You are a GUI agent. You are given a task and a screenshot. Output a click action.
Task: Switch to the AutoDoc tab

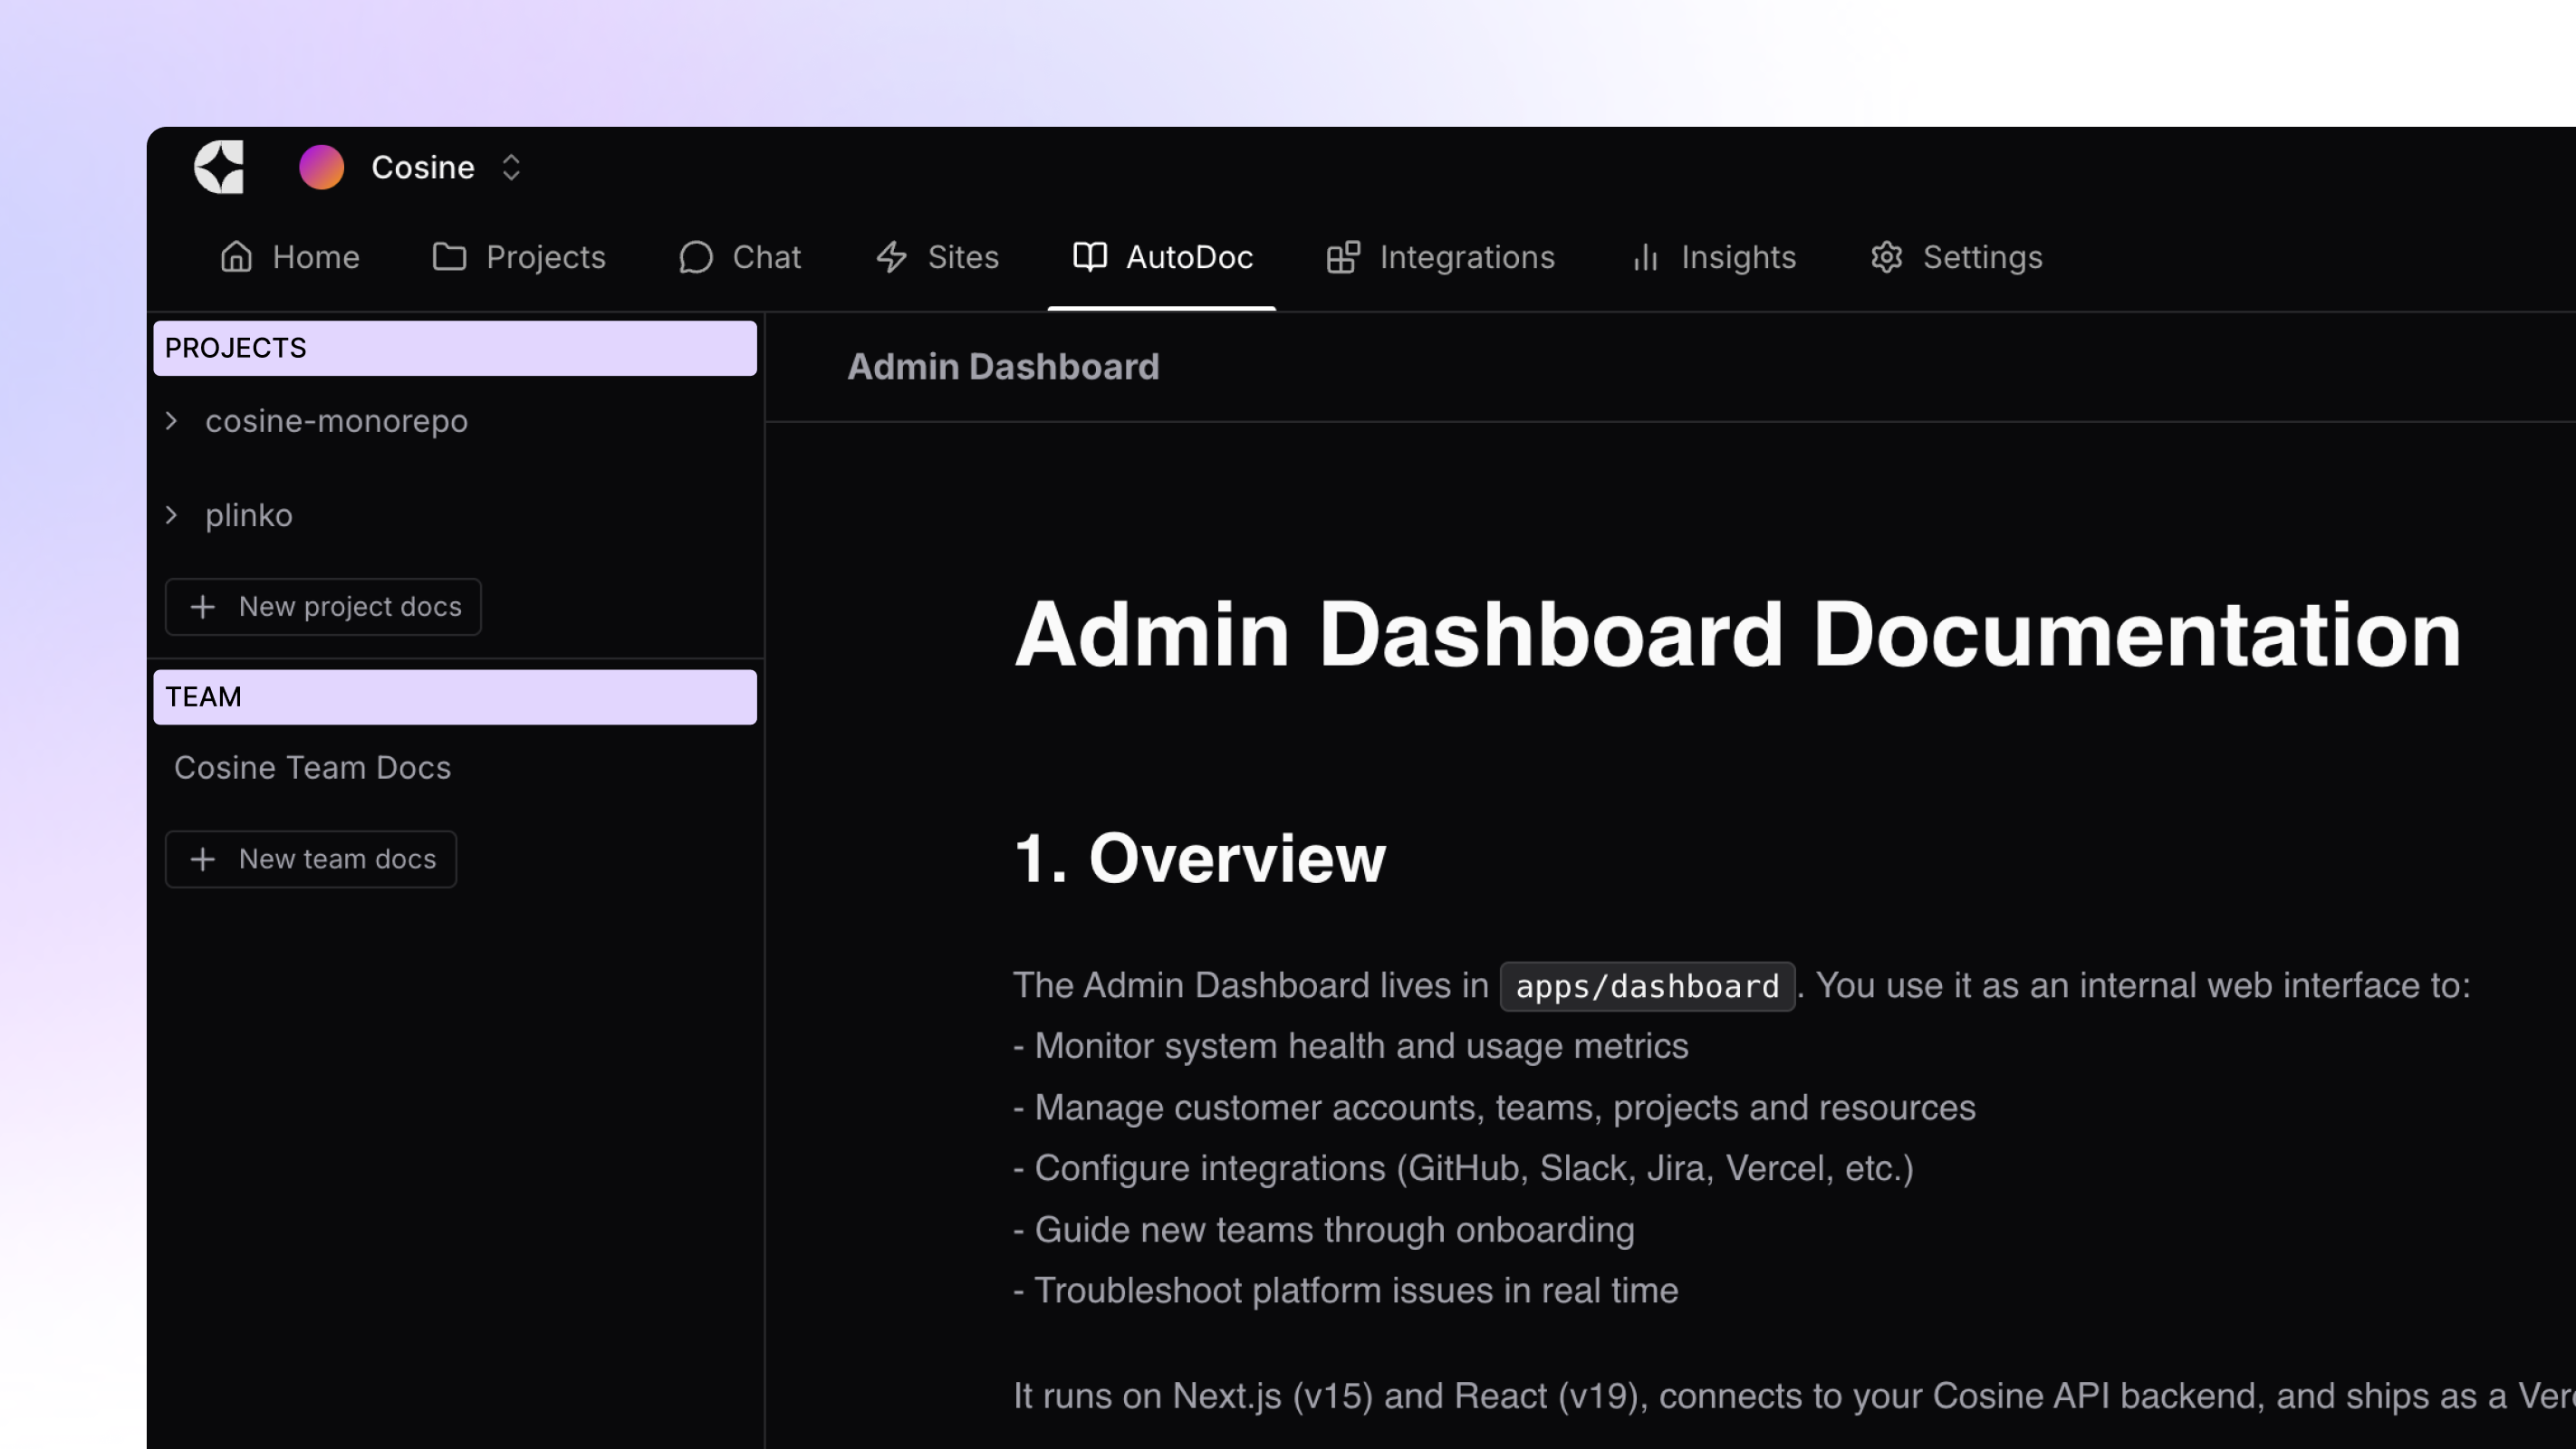tap(1161, 257)
